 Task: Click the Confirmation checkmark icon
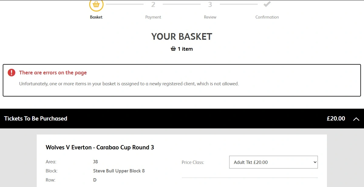point(267,5)
